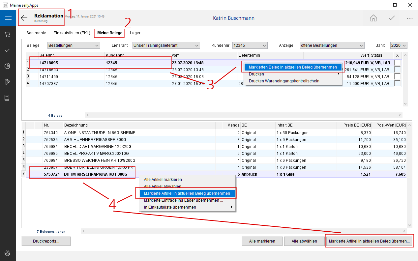Open settings via the gear icon
Screen dimensions: 418x261
click(8, 253)
